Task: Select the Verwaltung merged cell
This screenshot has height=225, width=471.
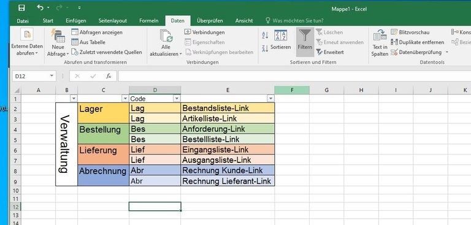Action: point(66,144)
